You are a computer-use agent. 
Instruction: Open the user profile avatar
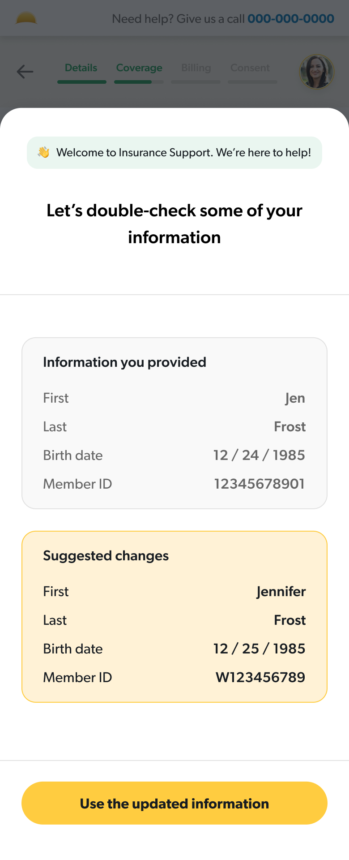coord(317,72)
